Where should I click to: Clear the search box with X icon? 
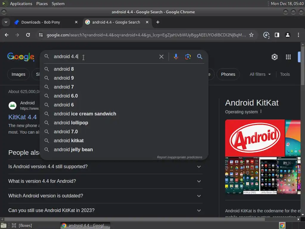pyautogui.click(x=161, y=57)
